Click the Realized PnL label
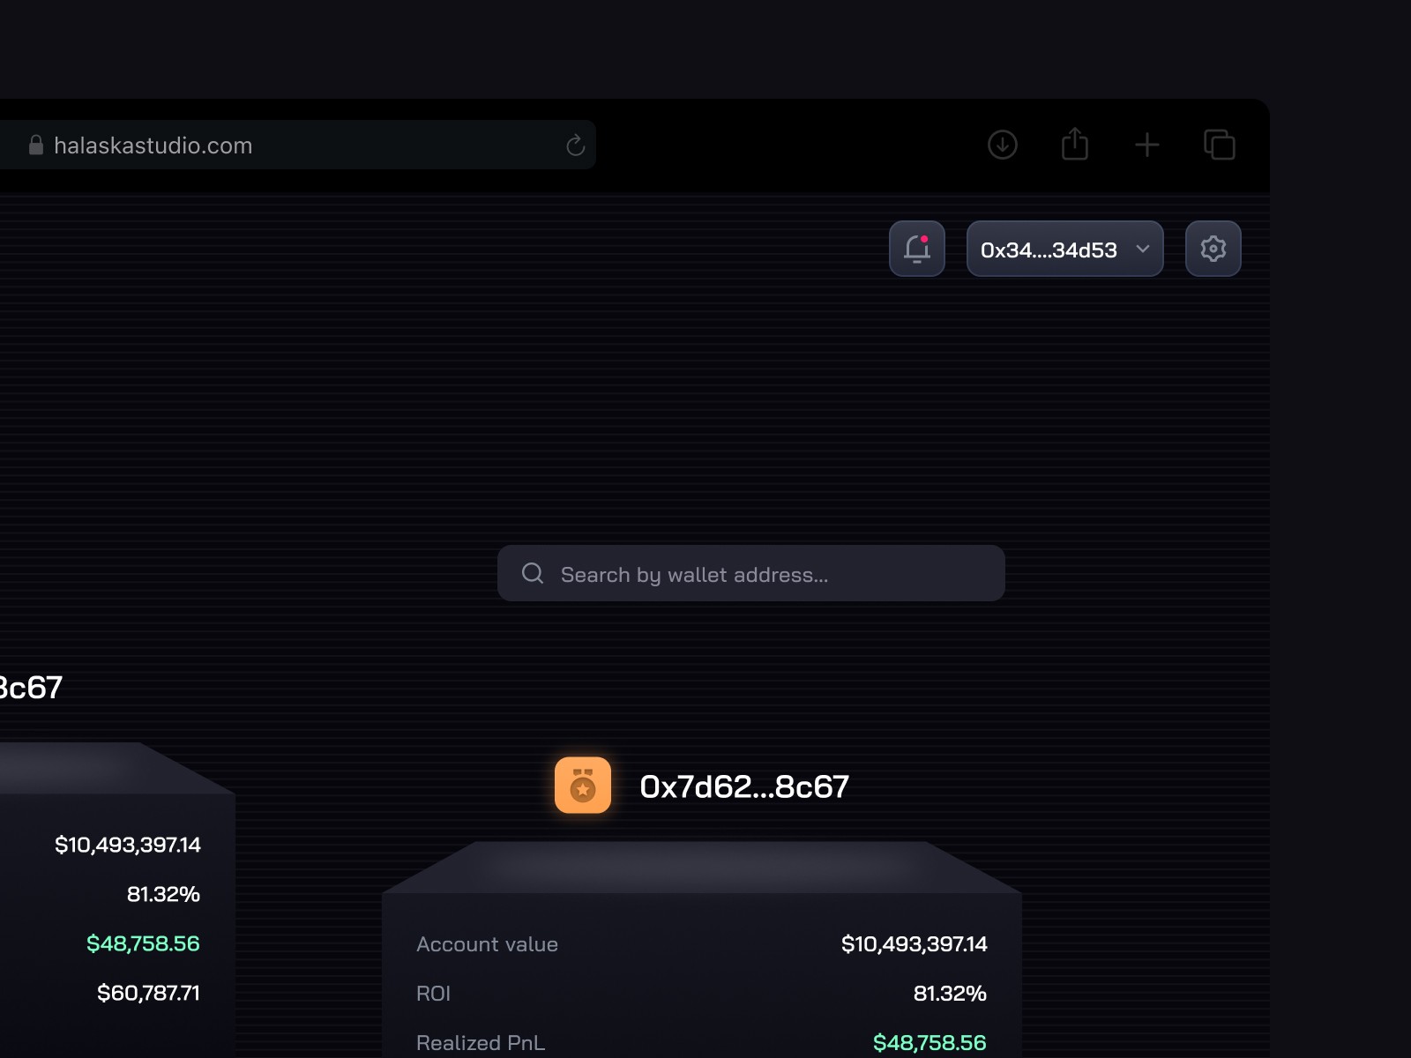The width and height of the screenshot is (1411, 1058). [481, 1043]
